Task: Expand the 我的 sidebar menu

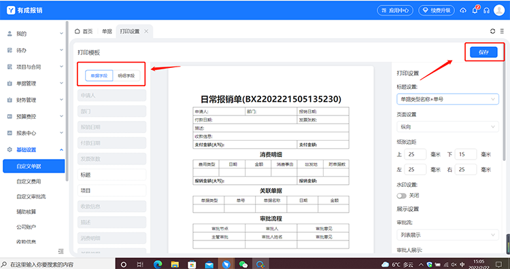Action: (35, 33)
